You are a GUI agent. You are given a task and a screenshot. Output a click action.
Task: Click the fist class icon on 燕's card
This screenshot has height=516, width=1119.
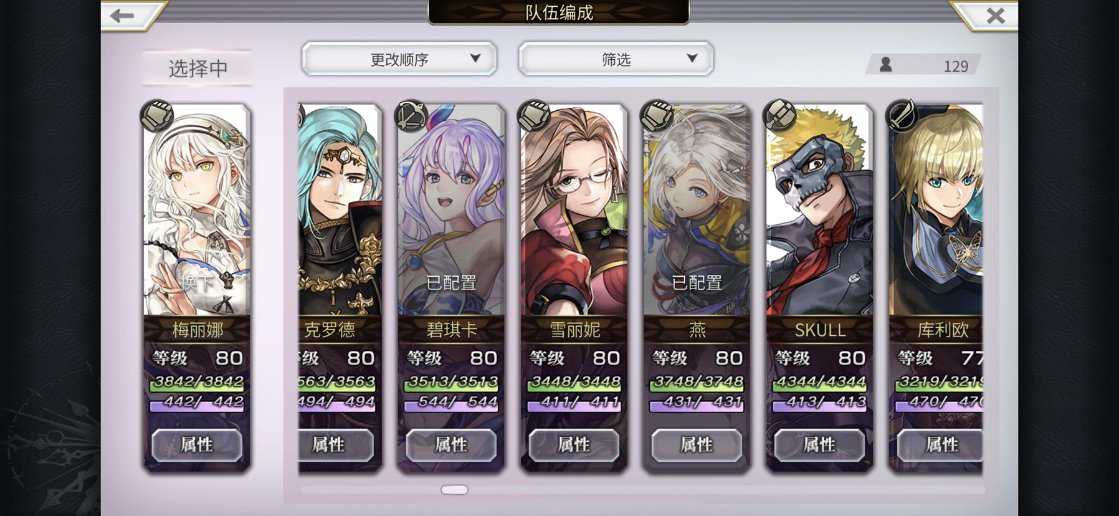657,116
